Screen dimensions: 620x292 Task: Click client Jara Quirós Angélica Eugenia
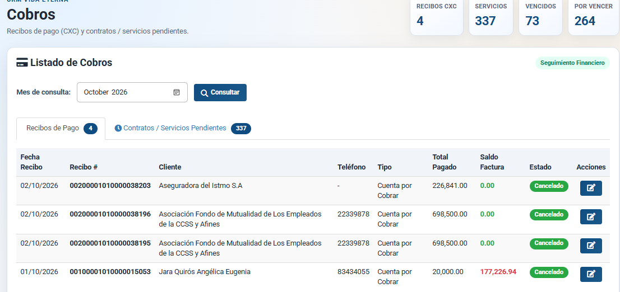tap(205, 271)
